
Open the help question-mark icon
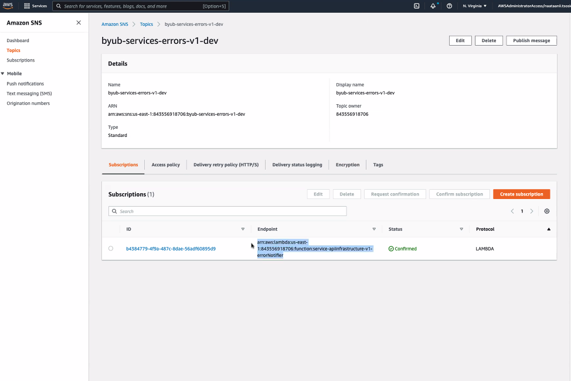click(450, 6)
